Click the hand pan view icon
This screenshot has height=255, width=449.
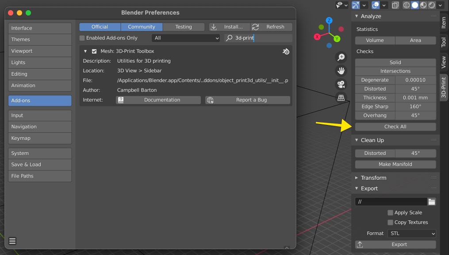click(x=341, y=71)
